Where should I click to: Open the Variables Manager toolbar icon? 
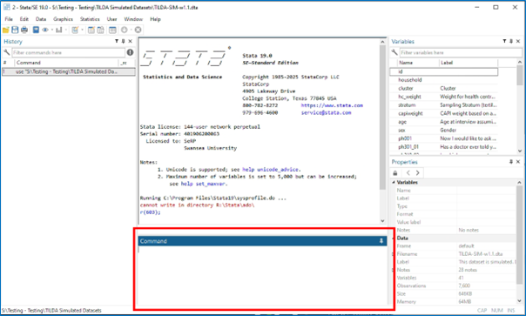(112, 30)
